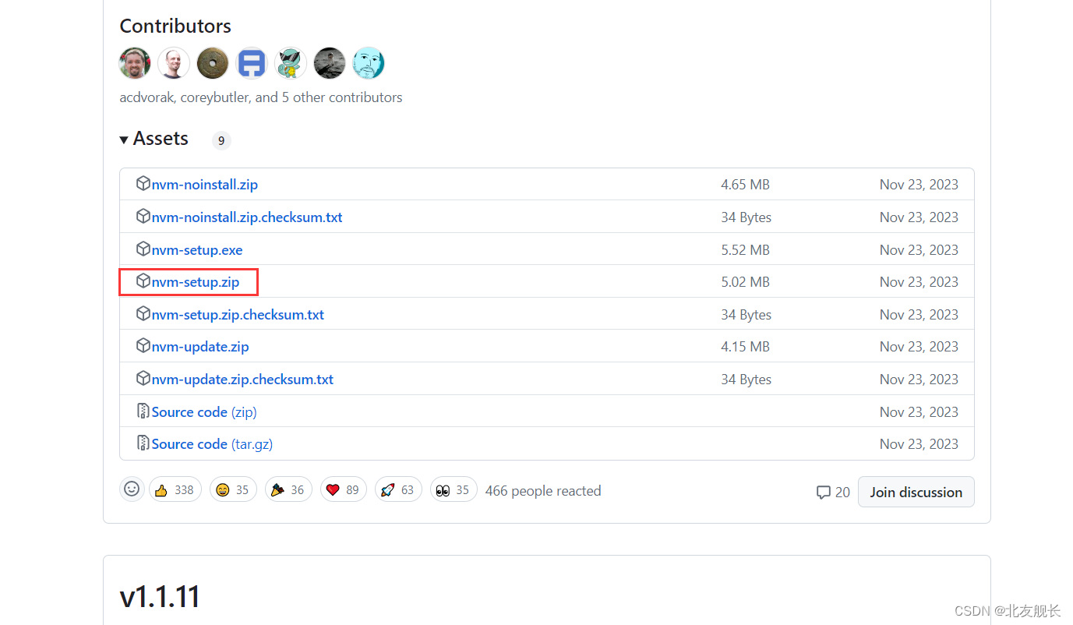Download Source code (tar.gz)

coord(212,444)
